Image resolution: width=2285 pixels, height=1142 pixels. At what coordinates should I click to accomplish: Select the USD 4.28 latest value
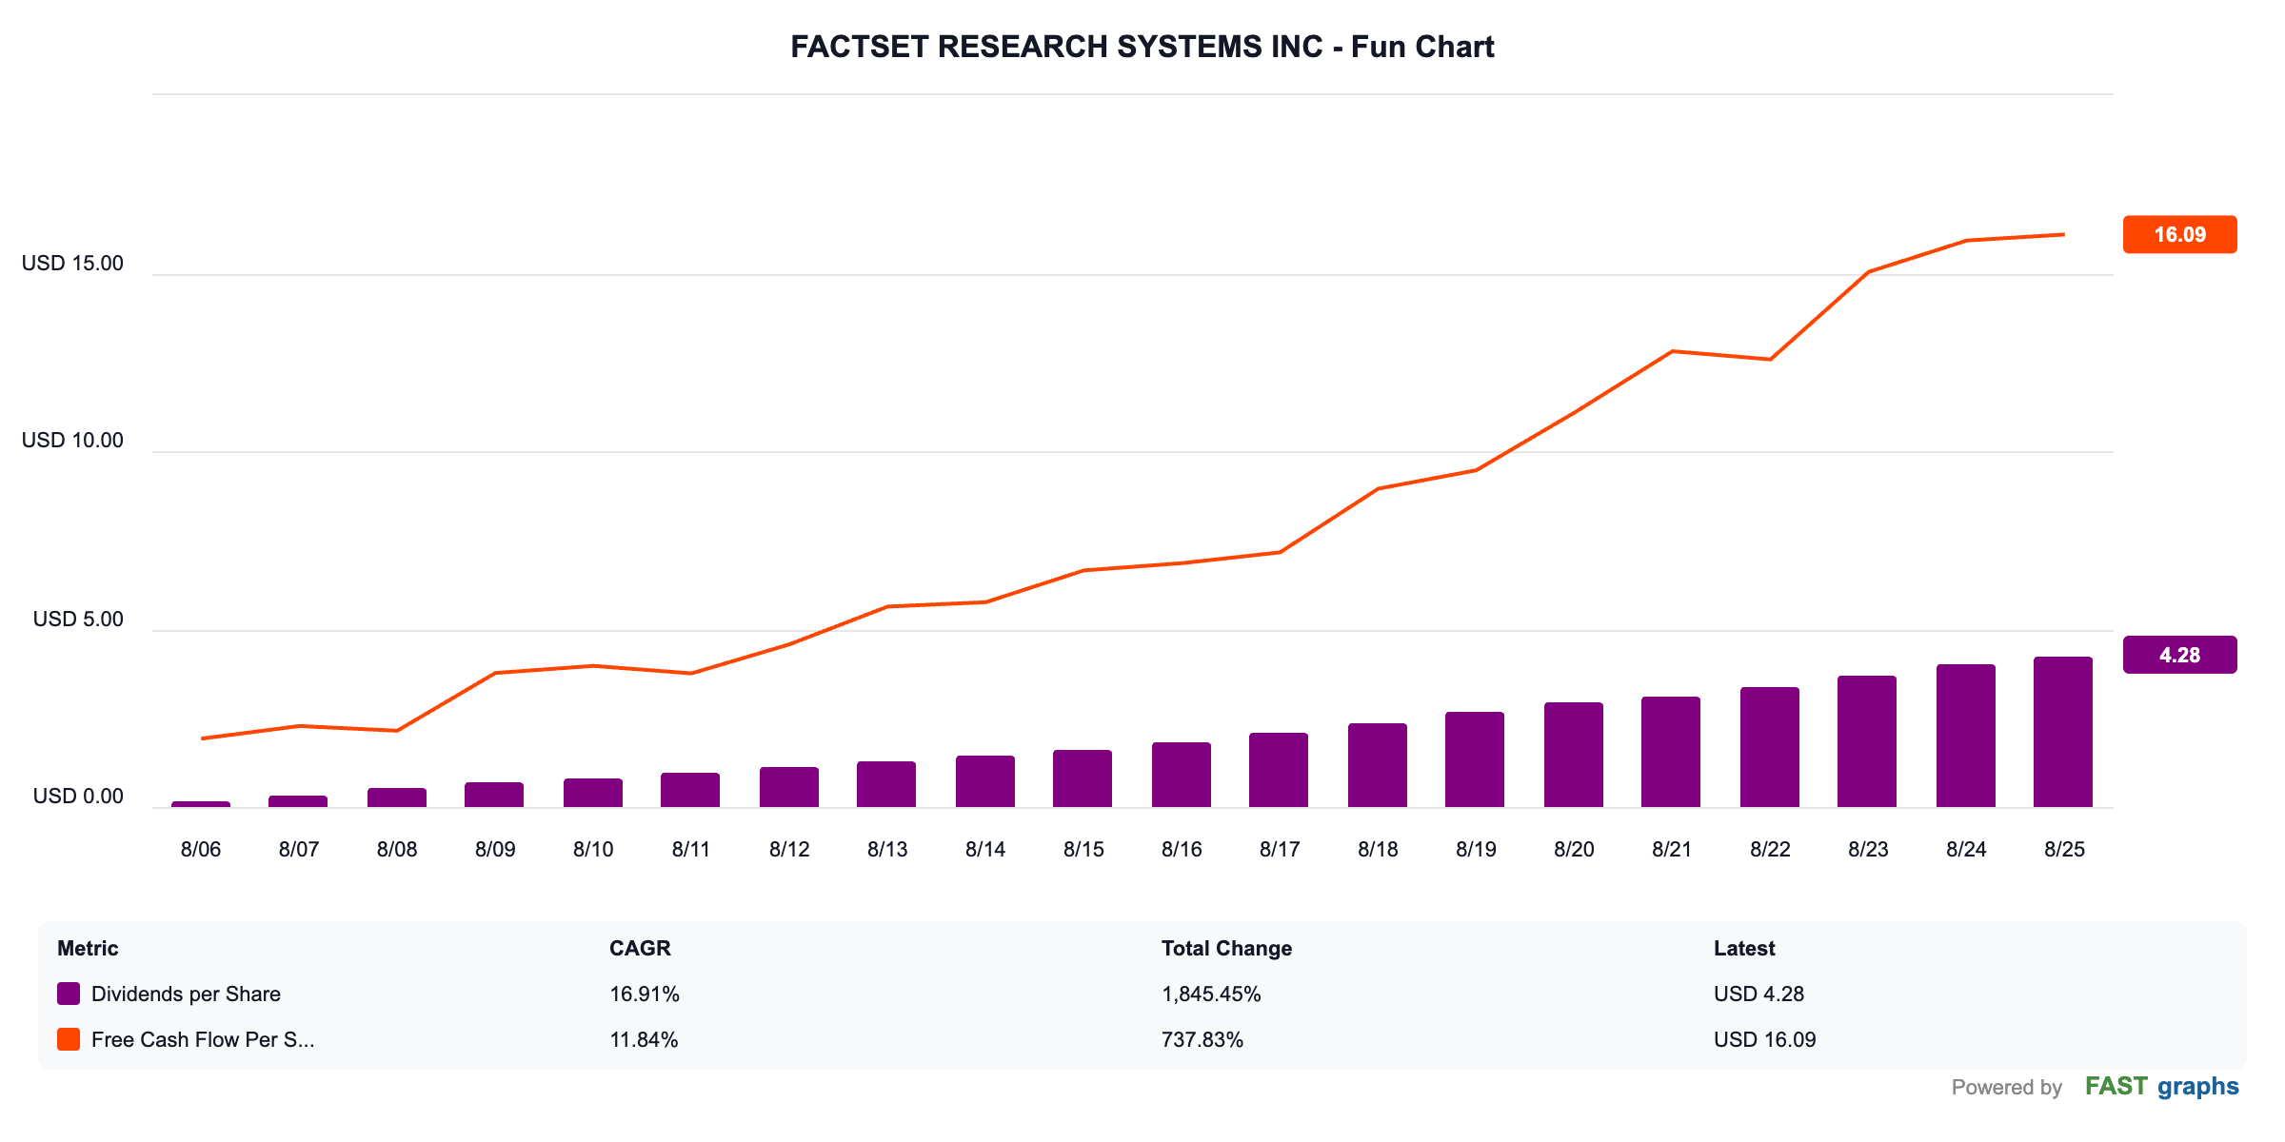pyautogui.click(x=1758, y=994)
